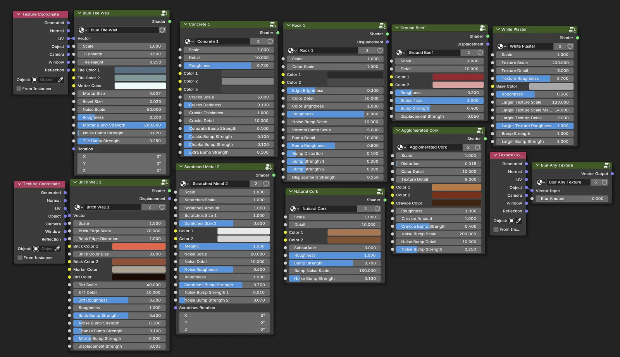Select the eyedropper in upper Texture Coordinate Object field

pyautogui.click(x=59, y=79)
